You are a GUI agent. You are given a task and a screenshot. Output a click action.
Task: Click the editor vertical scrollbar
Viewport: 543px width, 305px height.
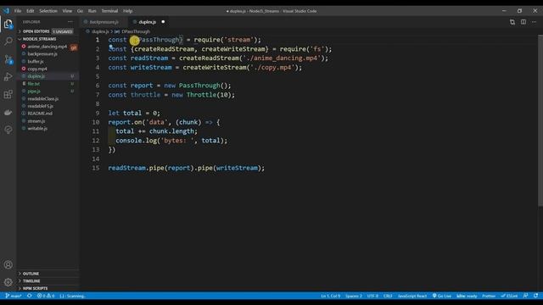(x=540, y=121)
